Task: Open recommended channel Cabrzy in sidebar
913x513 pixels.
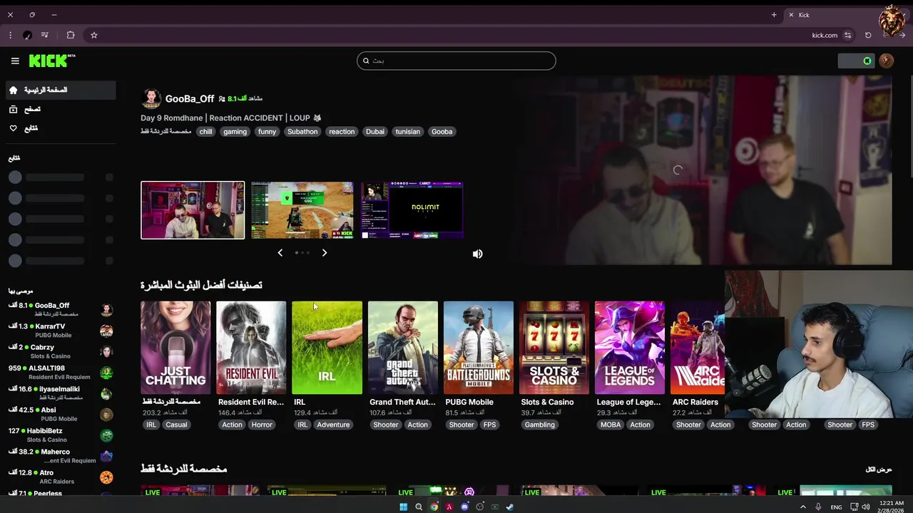Action: (61, 351)
